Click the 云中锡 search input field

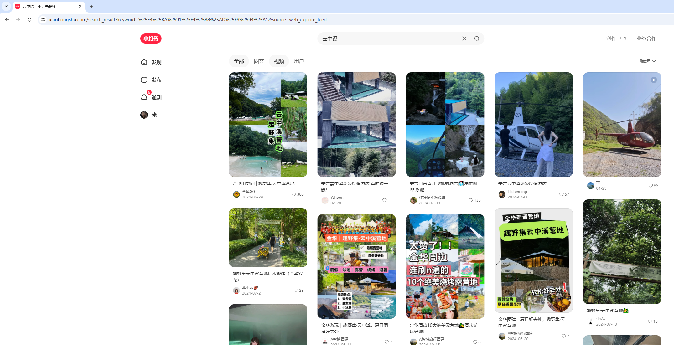388,39
